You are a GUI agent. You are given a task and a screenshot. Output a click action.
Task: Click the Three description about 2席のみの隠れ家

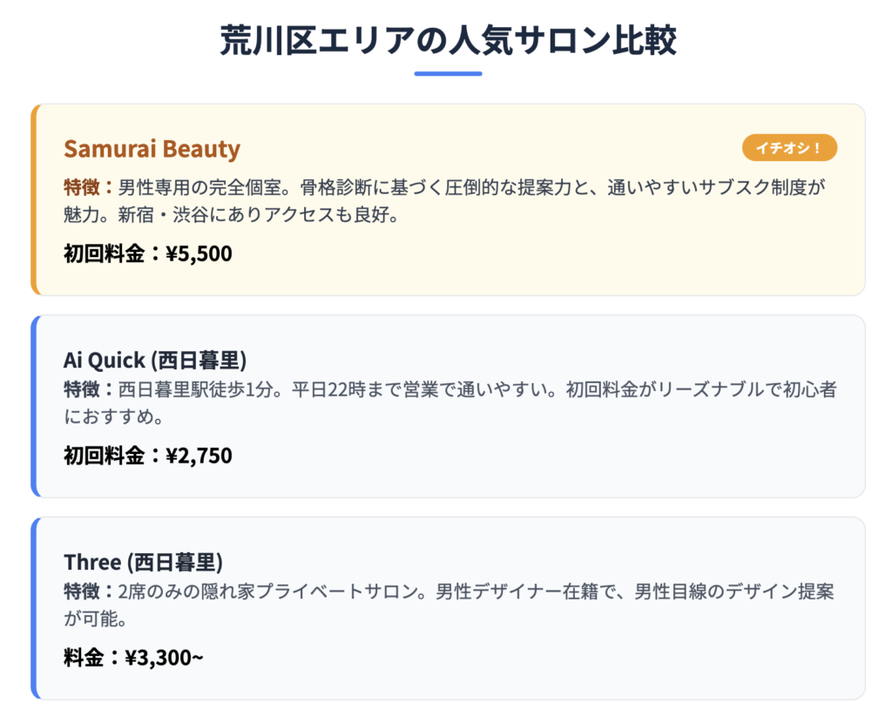pos(449,605)
